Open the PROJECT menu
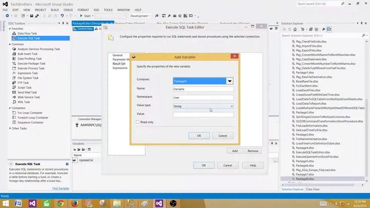This screenshot has height=208, width=370. [x=40, y=10]
